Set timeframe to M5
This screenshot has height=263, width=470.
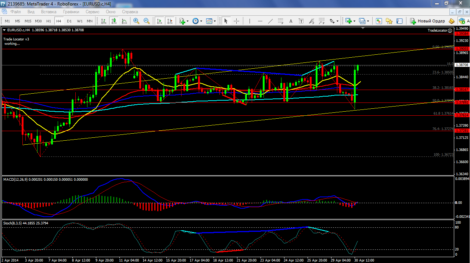click(x=18, y=21)
